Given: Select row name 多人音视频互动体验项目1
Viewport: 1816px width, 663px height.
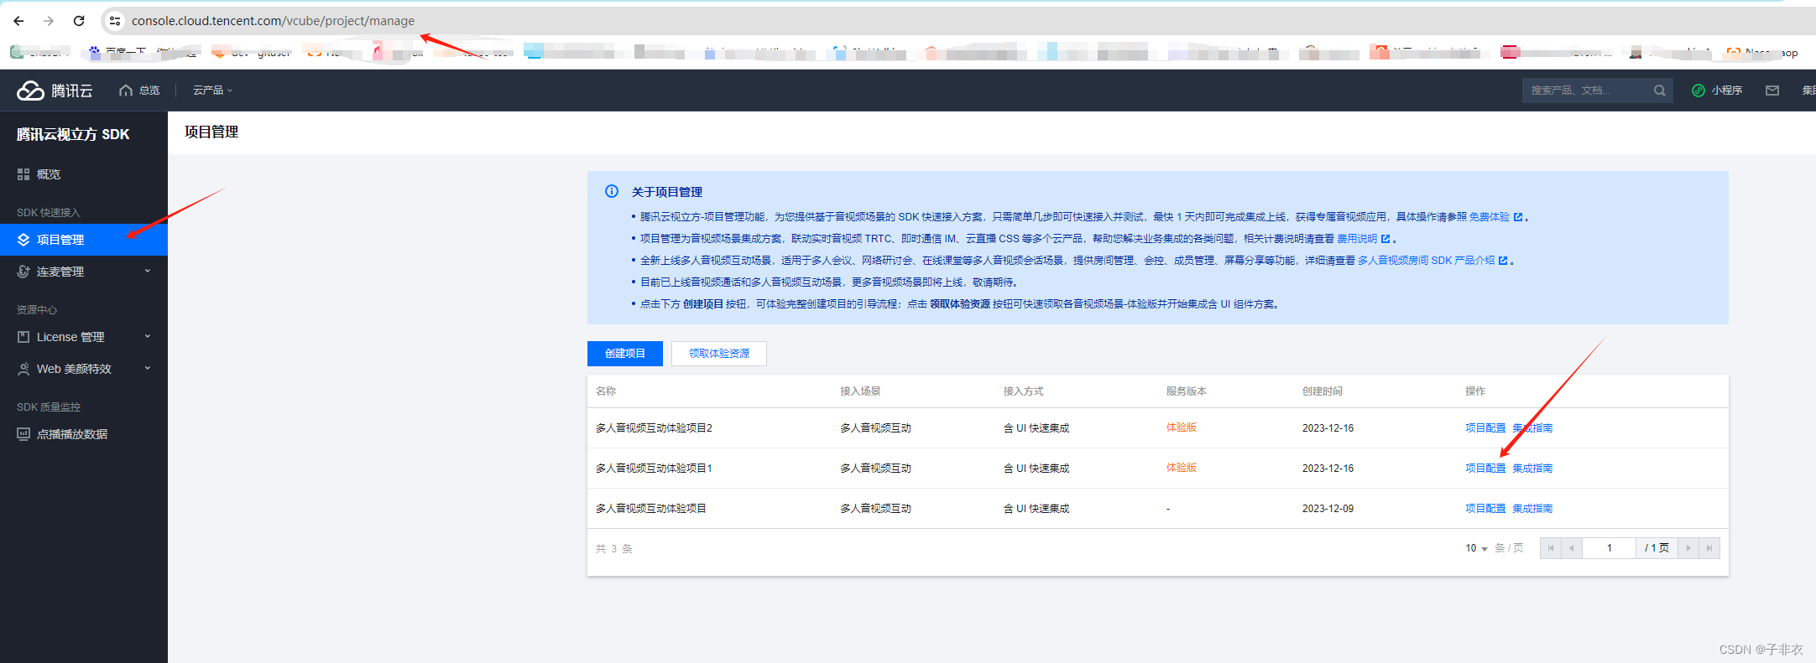Looking at the screenshot, I should (x=654, y=469).
